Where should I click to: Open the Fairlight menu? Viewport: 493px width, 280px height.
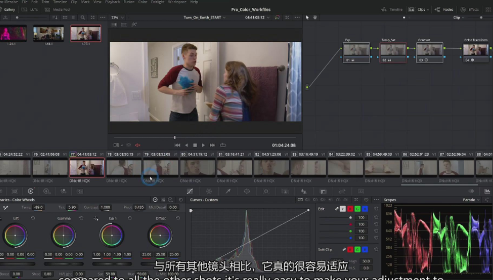tap(158, 2)
